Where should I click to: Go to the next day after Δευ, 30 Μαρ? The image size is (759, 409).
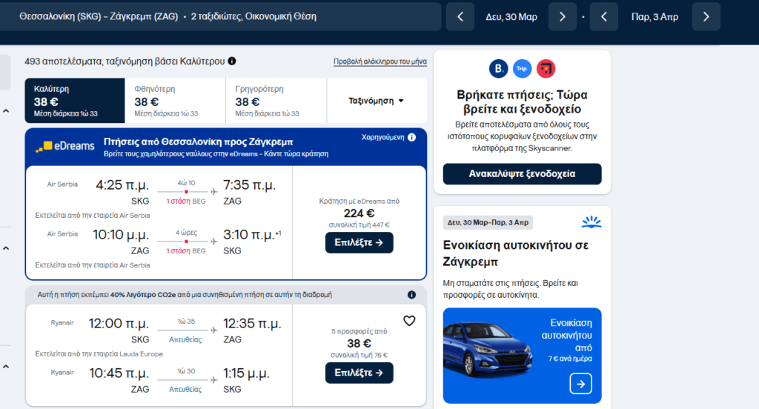pyautogui.click(x=562, y=16)
